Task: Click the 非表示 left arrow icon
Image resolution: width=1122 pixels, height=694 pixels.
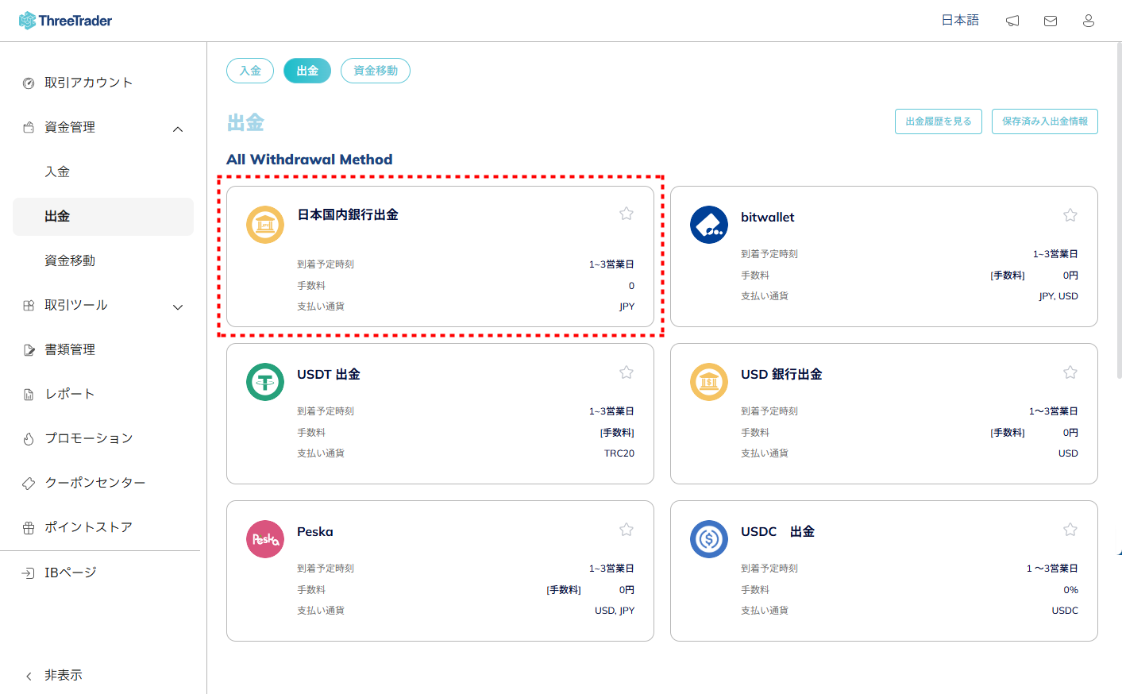Action: (x=29, y=677)
